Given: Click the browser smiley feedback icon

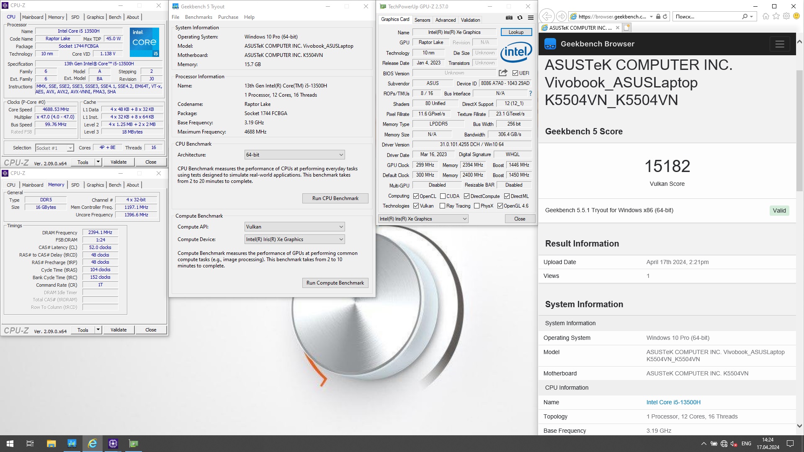Looking at the screenshot, I should click(796, 16).
